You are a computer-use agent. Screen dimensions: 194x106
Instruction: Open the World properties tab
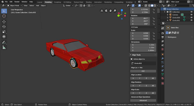coord(163,49)
